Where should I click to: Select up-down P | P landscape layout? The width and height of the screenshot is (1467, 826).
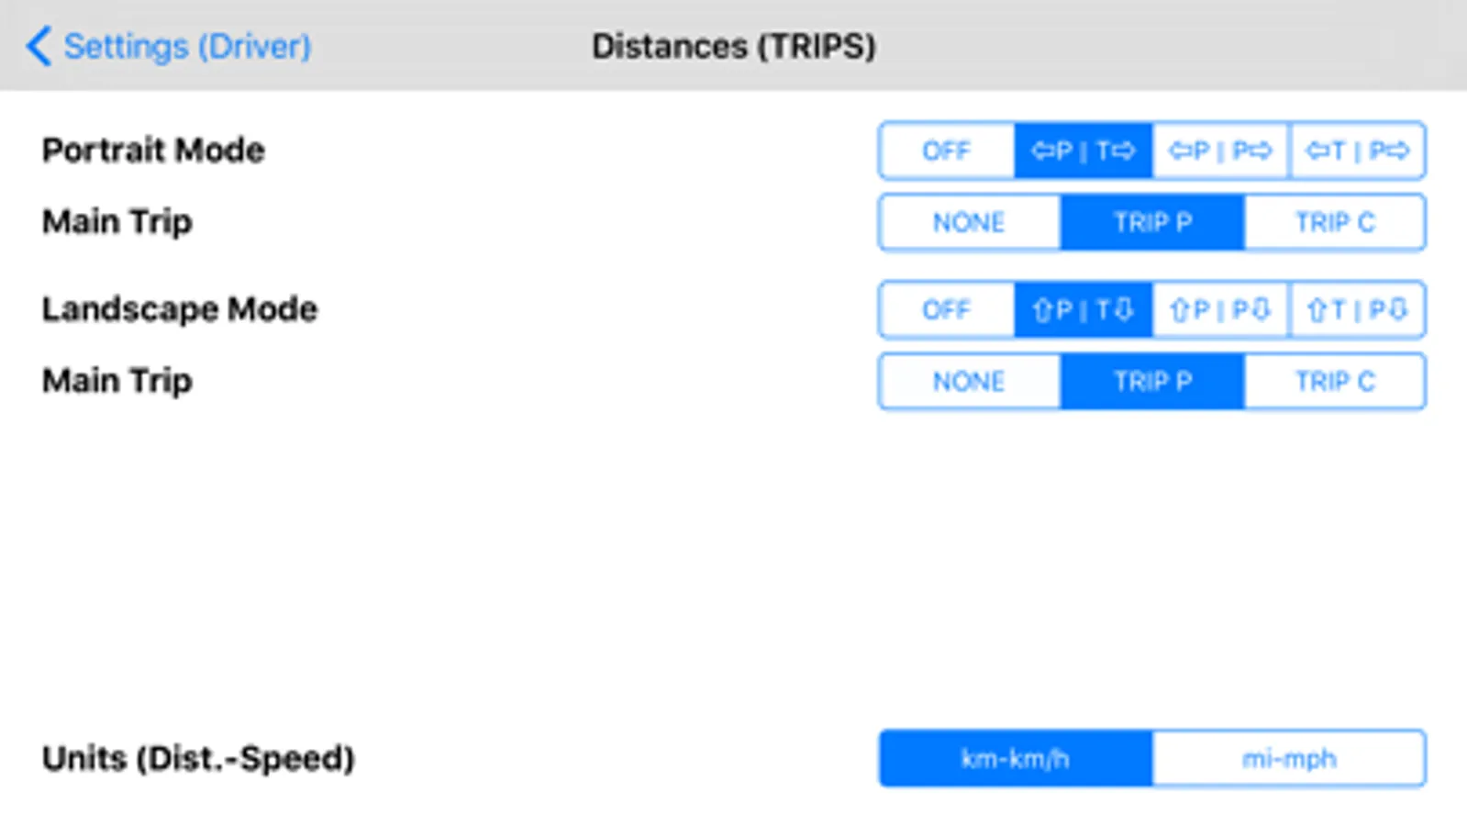[x=1220, y=310]
